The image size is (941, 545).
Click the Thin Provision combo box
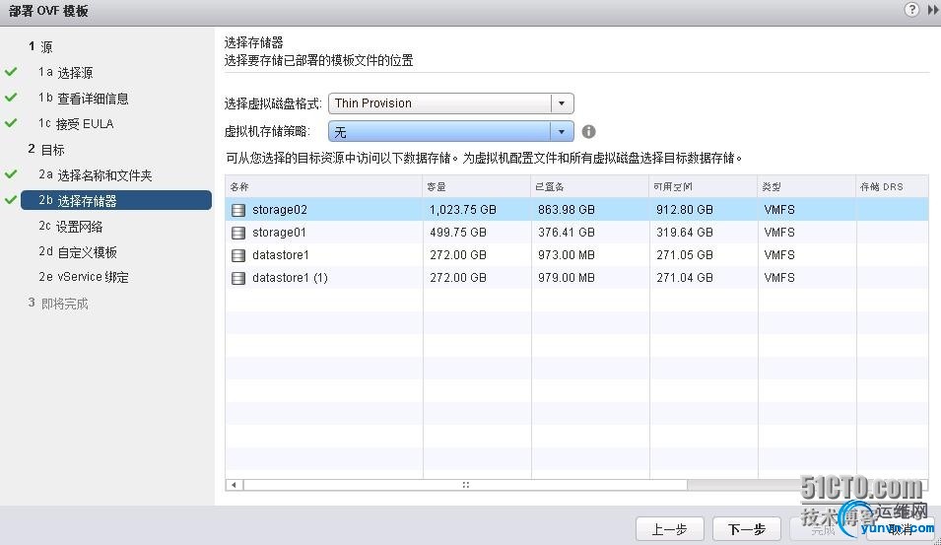click(x=450, y=103)
